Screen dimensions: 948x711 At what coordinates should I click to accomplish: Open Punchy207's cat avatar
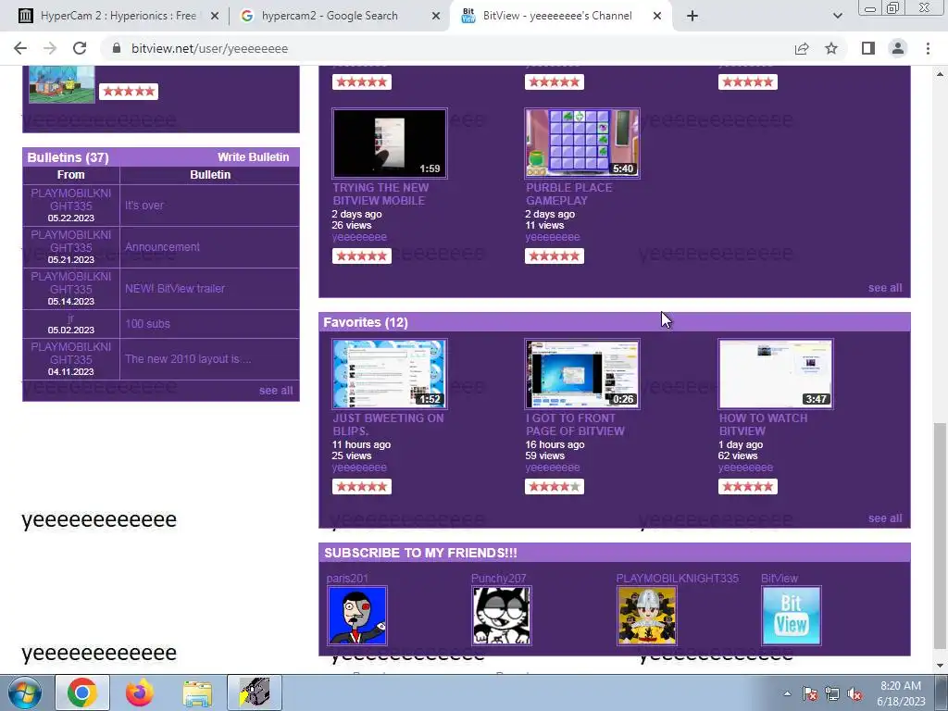tap(502, 616)
